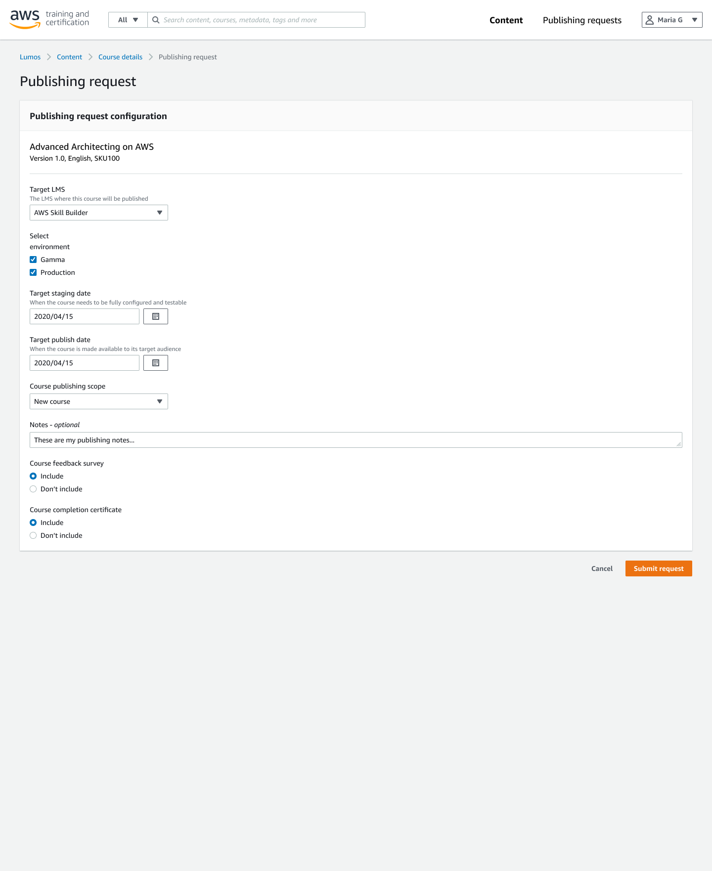The height and width of the screenshot is (871, 712).
Task: Open the Publishing requests nav item
Action: pos(582,20)
